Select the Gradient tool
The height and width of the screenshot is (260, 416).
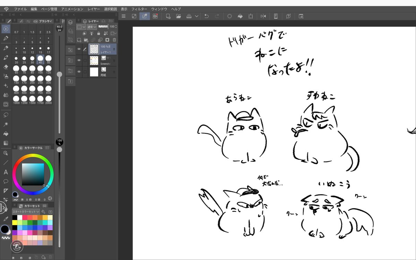pyautogui.click(x=6, y=143)
